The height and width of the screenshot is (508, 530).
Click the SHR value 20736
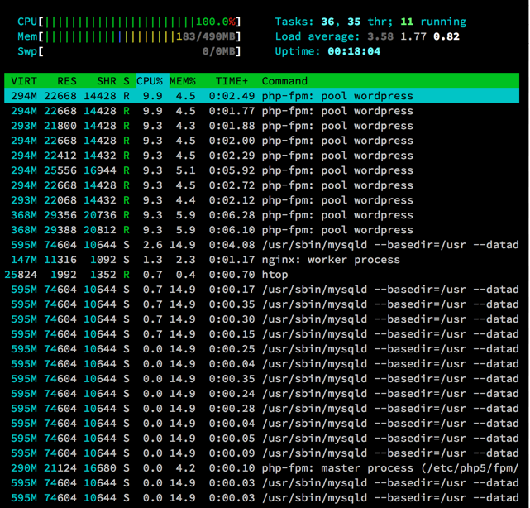pos(100,215)
